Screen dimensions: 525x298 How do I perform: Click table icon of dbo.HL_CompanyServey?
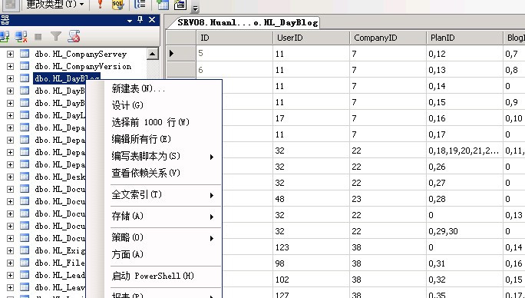[25, 54]
